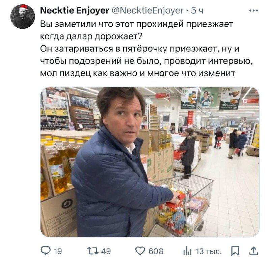Viewport: 270px width, 262px height.
Task: Click the tweet's Russian text body
Action: pyautogui.click(x=146, y=49)
